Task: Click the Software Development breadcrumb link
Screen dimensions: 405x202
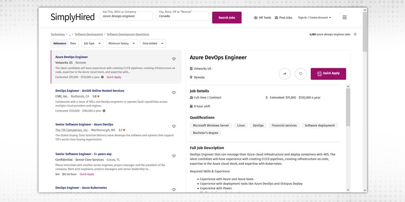Action: point(89,34)
